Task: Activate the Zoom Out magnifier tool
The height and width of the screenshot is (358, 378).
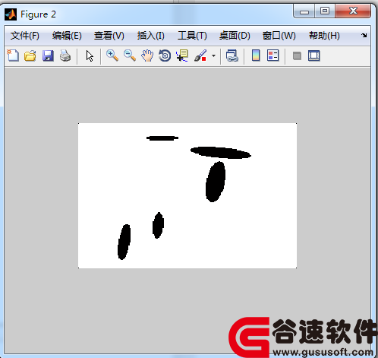Action: [130, 55]
